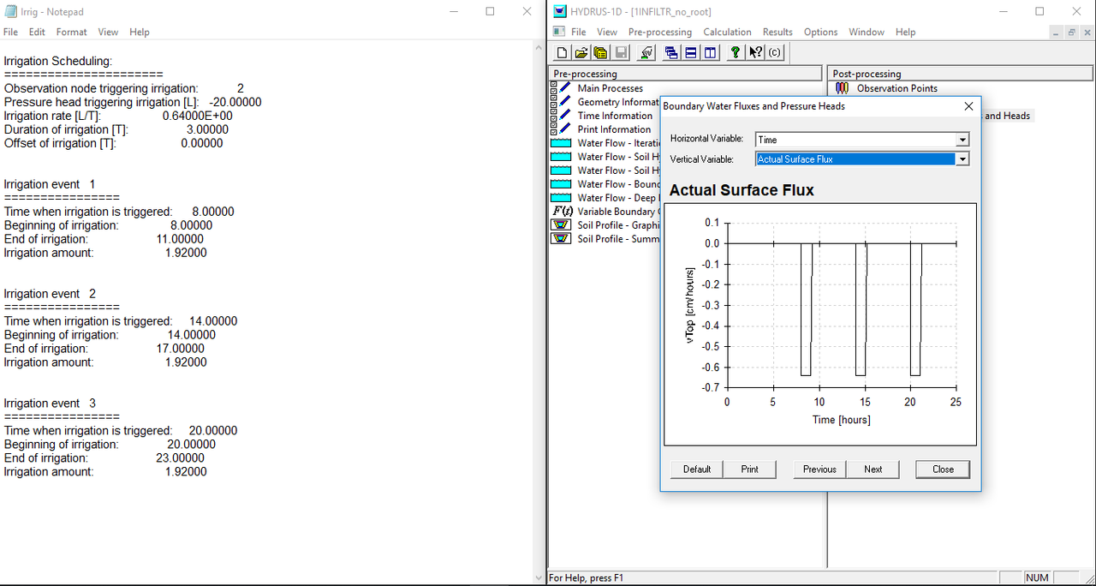This screenshot has height=586, width=1096.
Task: Click the Cascade windows toolbar icon
Action: pyautogui.click(x=671, y=52)
